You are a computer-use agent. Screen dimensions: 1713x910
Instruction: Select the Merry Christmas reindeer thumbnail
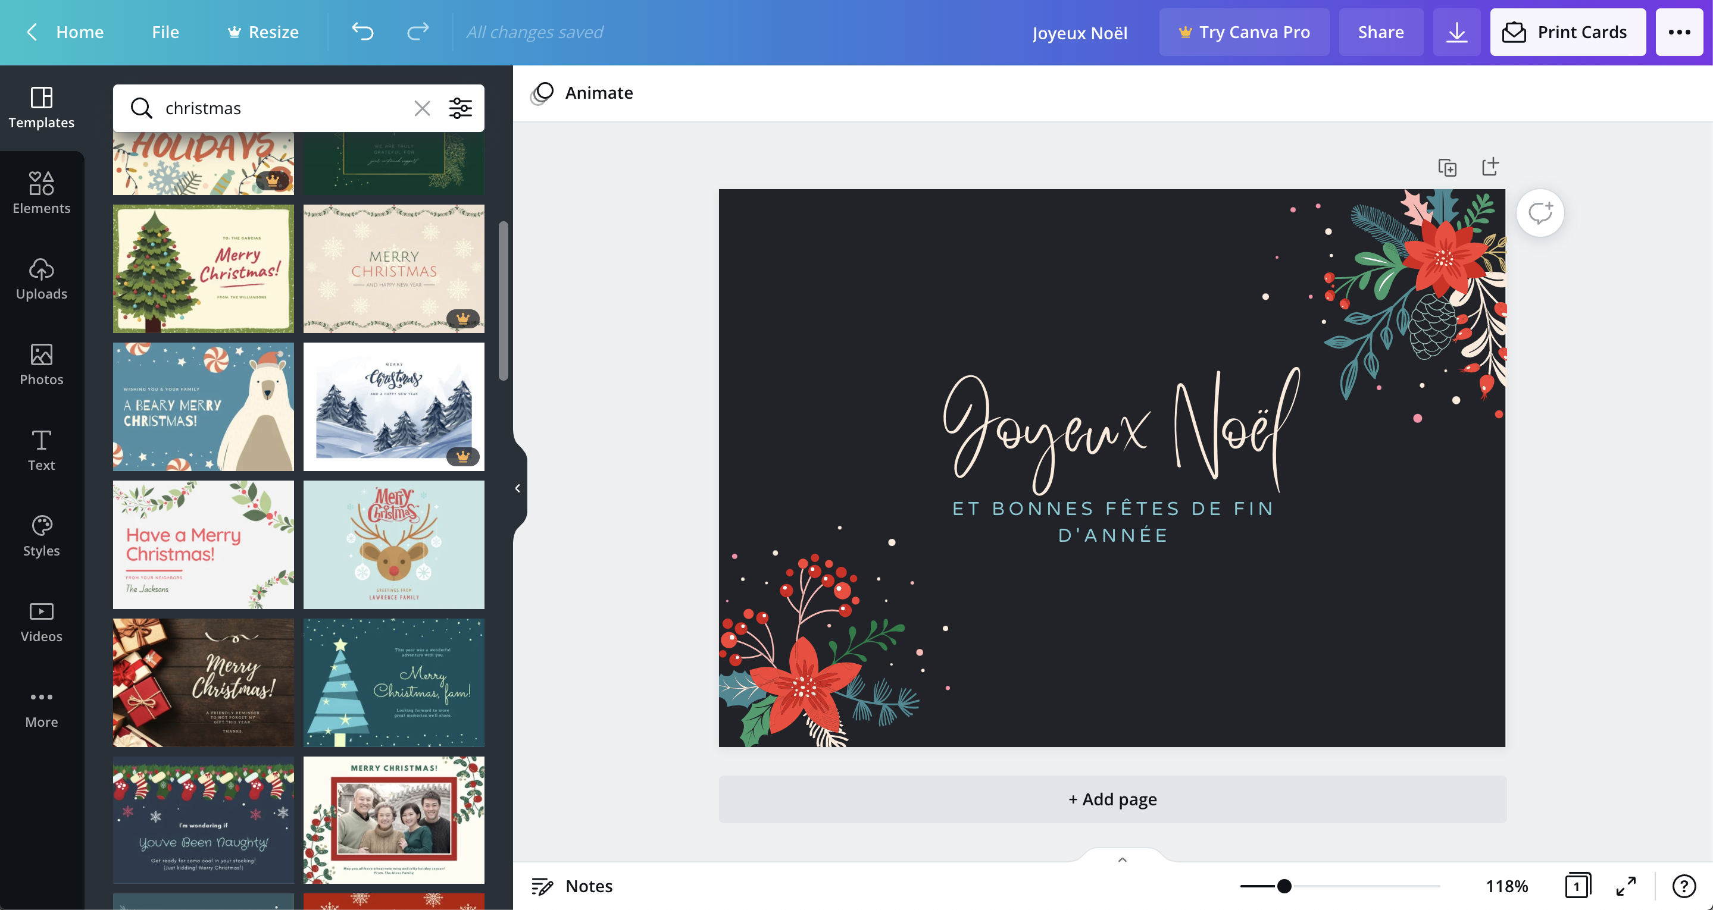(x=393, y=544)
